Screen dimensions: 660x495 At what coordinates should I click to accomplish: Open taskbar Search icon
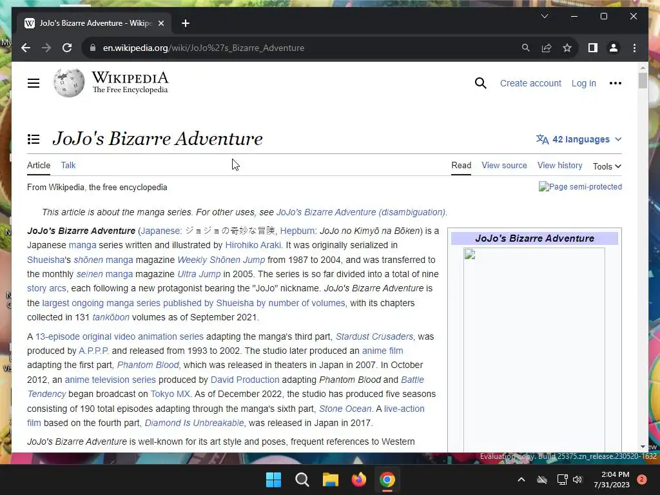302,480
